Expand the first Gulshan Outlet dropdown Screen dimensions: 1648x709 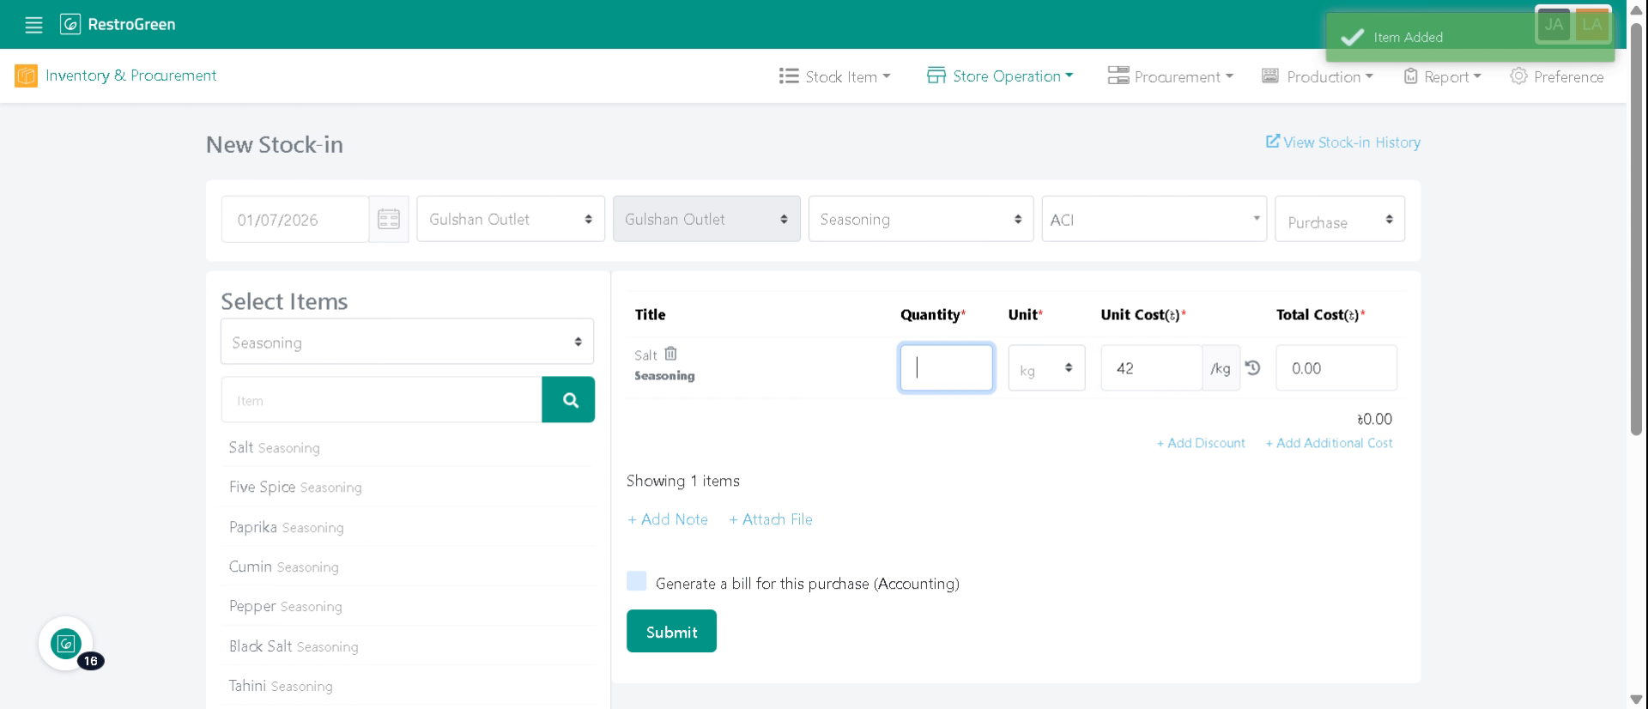[x=511, y=219]
